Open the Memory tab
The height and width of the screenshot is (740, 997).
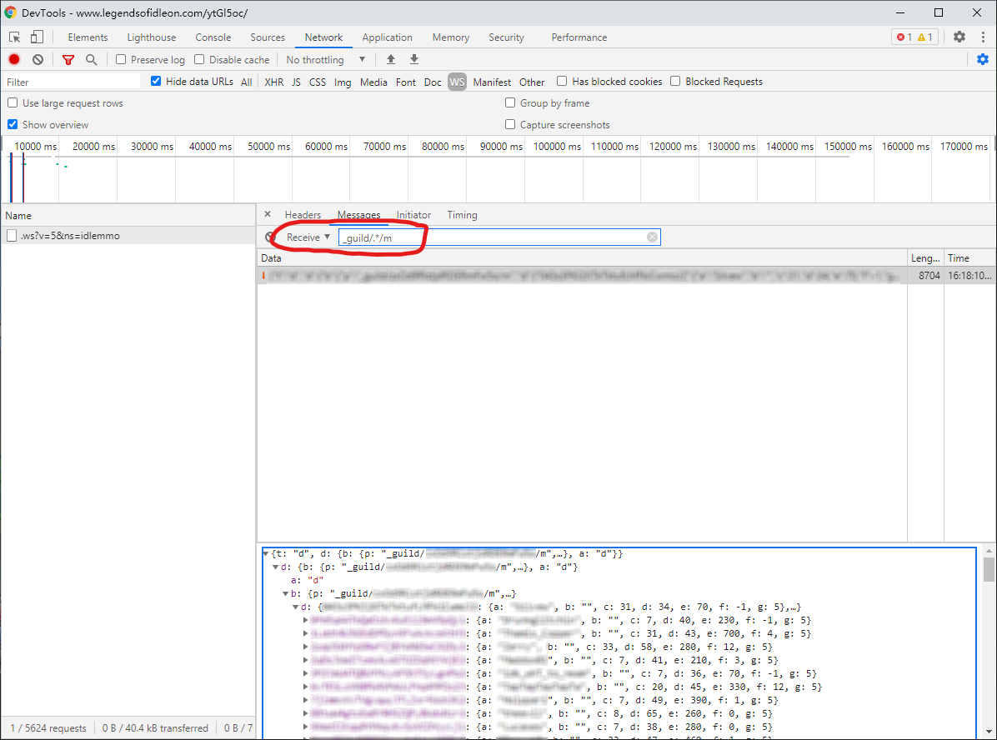451,37
